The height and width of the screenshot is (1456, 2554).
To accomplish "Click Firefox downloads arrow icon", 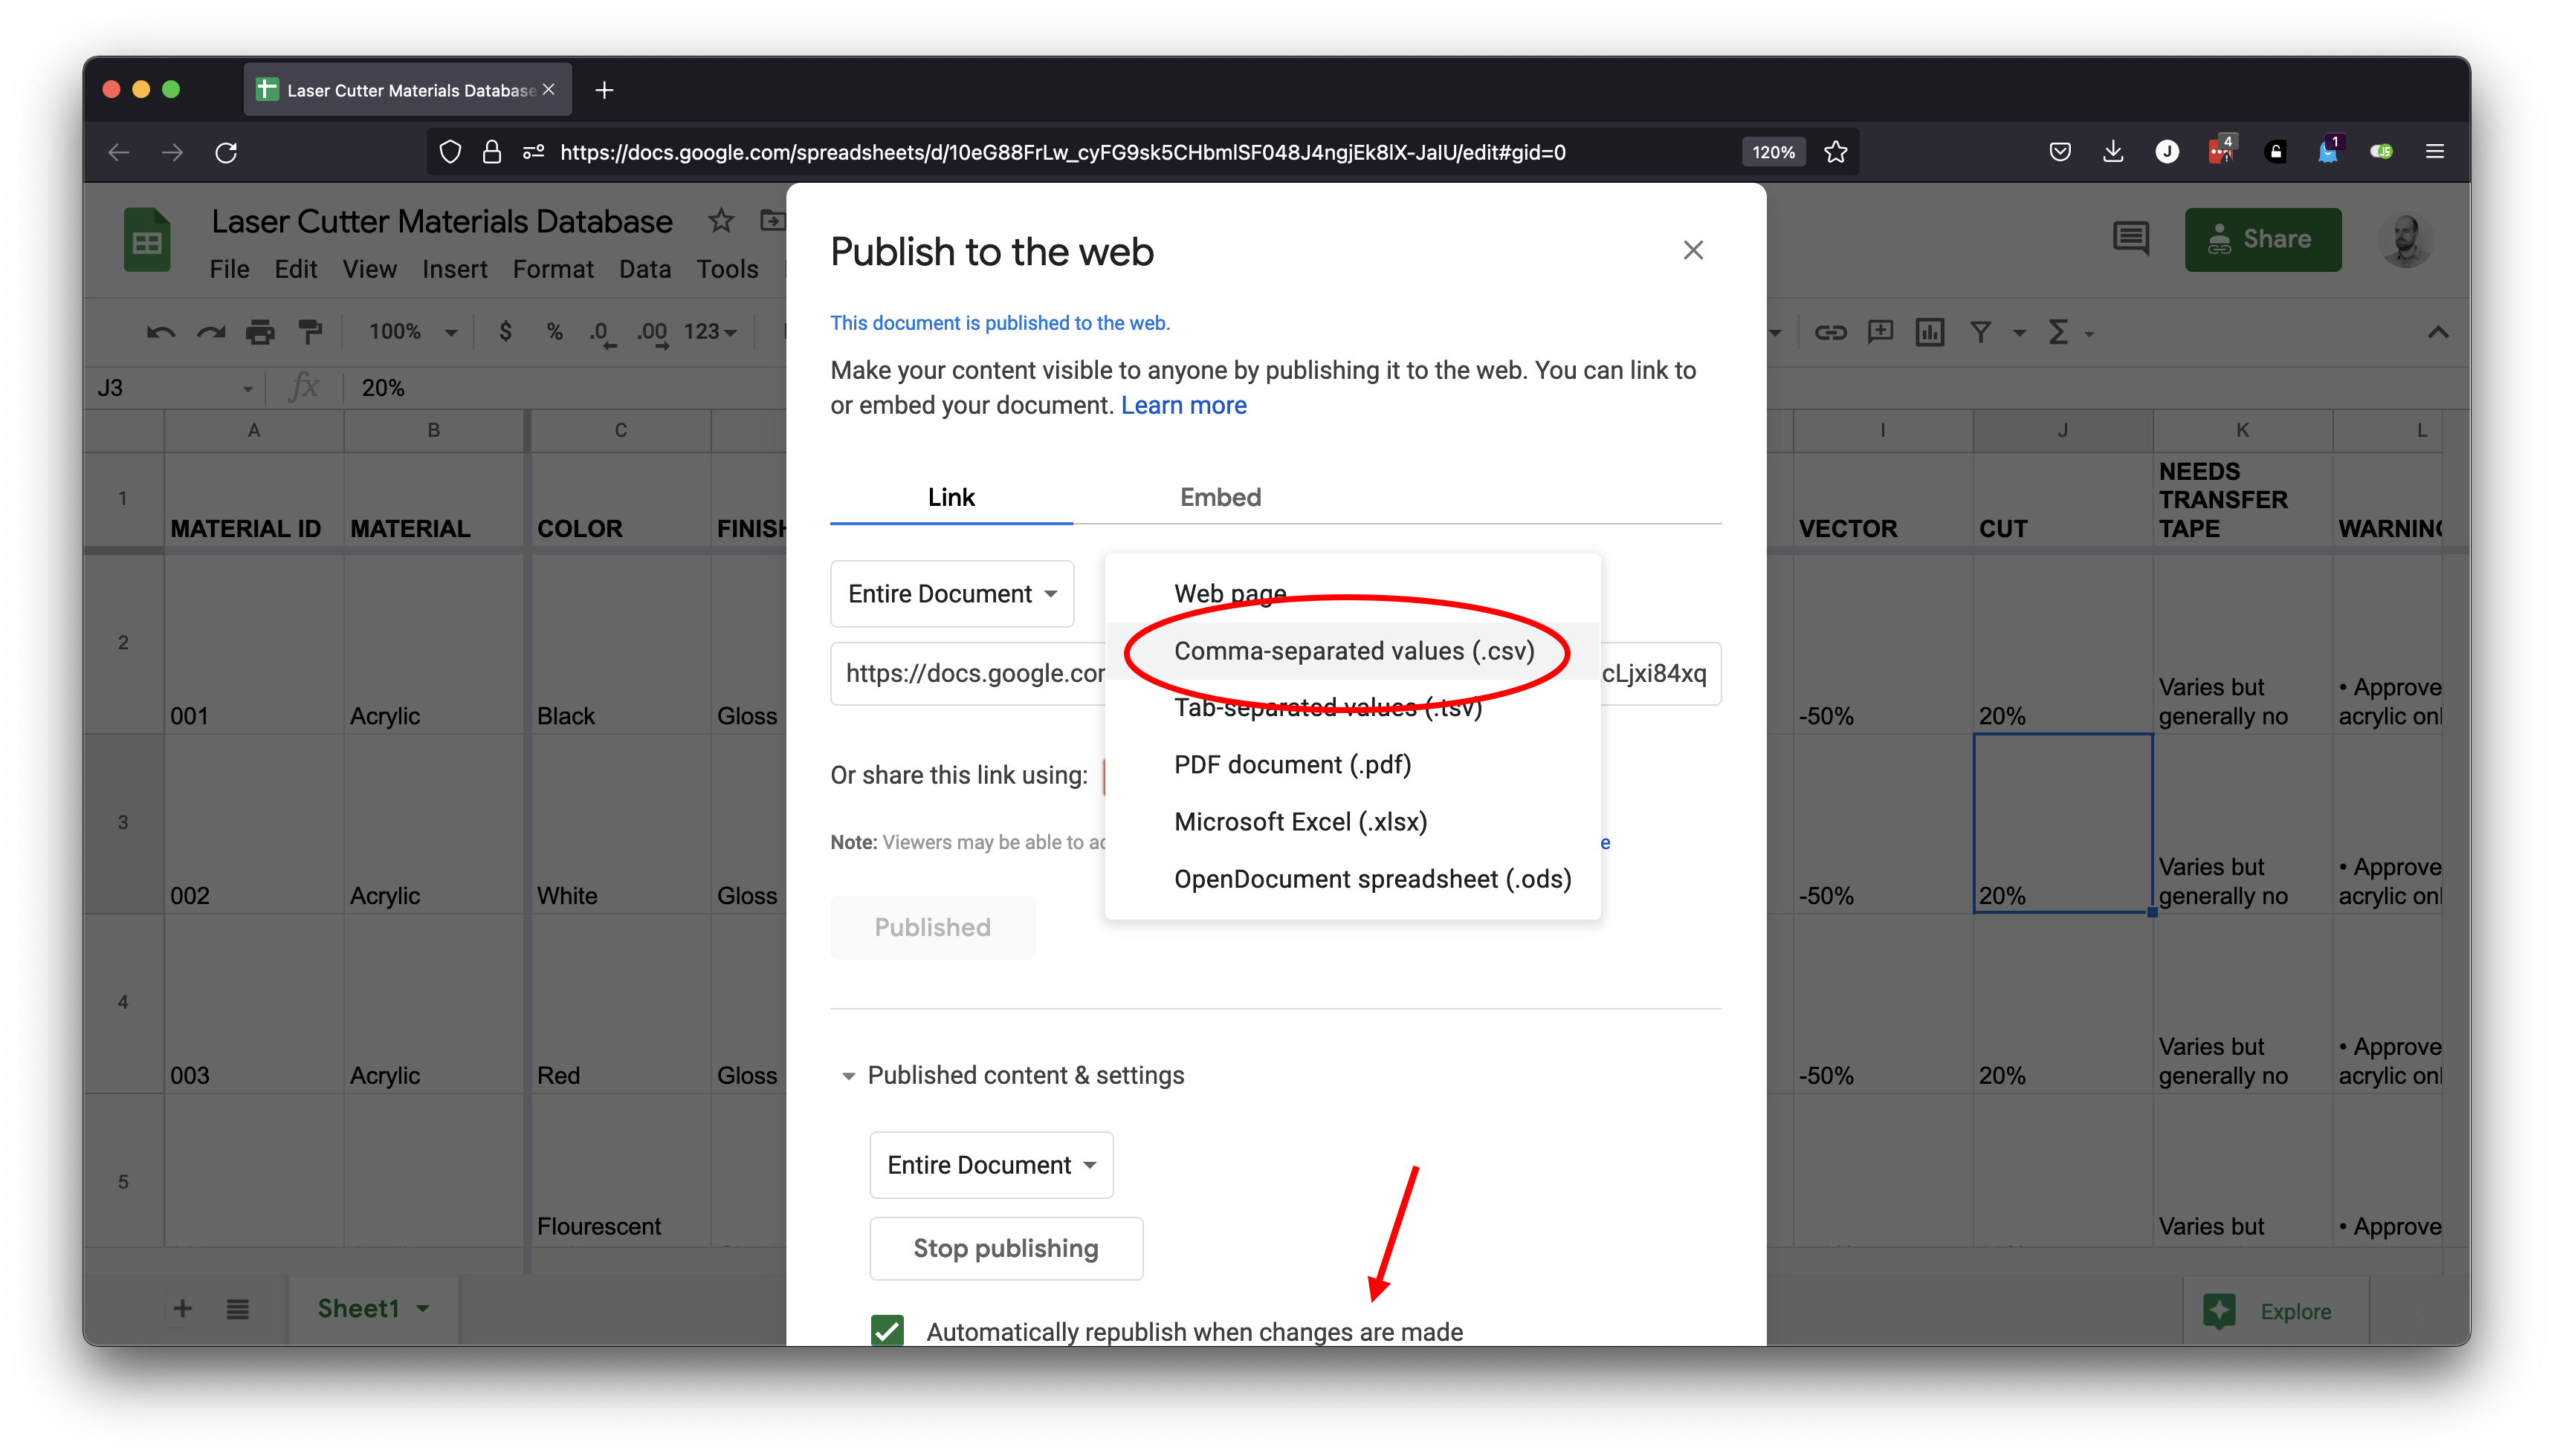I will click(2112, 152).
